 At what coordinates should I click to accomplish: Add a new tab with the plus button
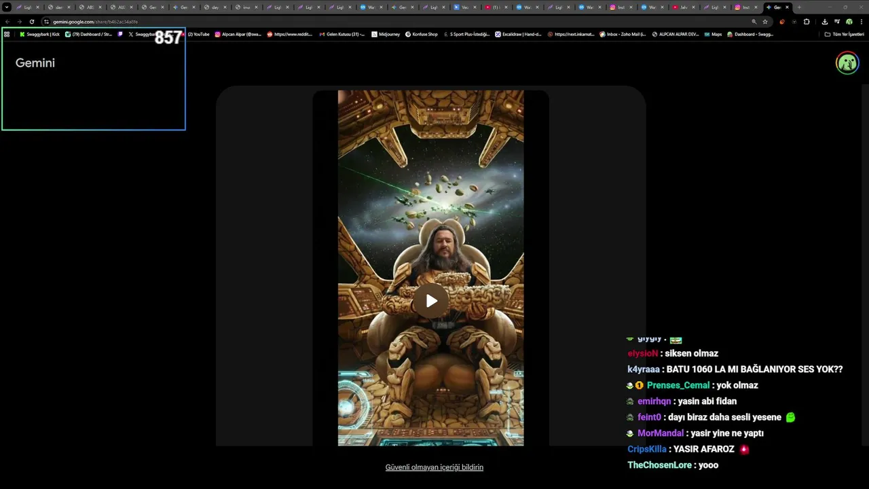point(799,7)
